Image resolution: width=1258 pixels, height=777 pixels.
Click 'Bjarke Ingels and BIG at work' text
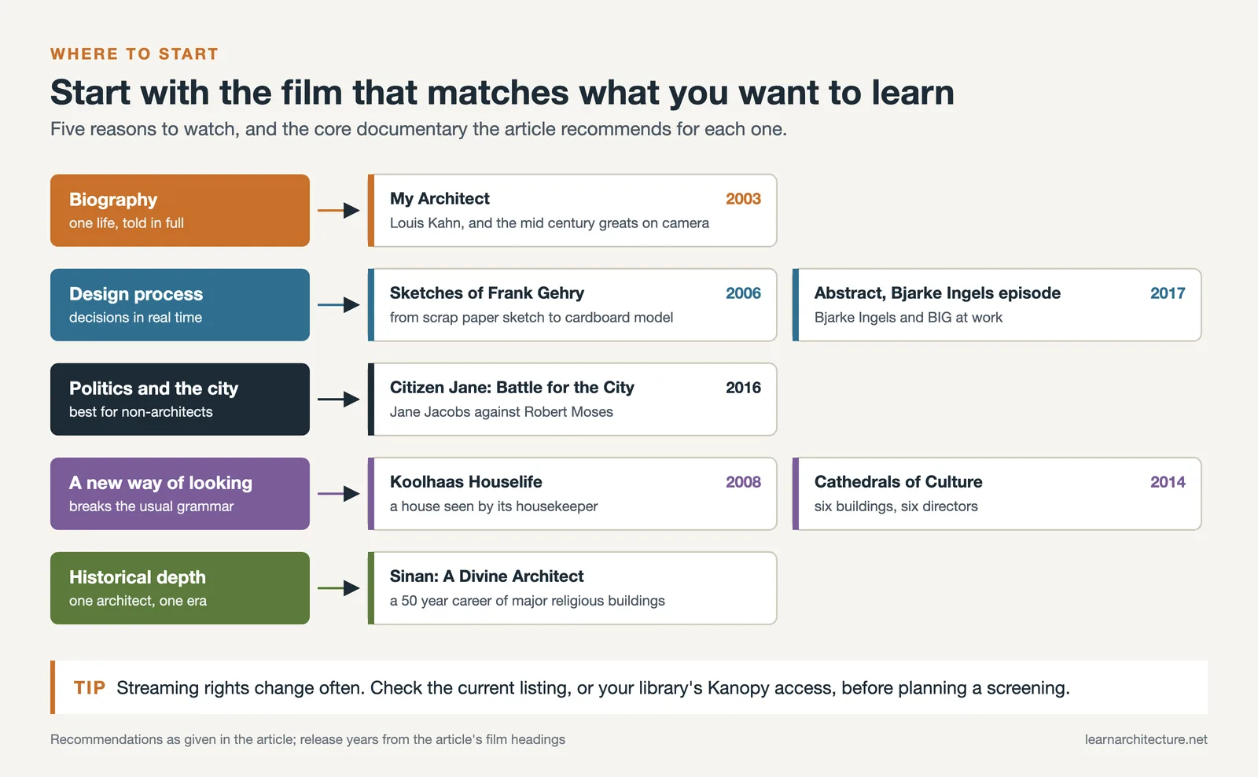click(x=908, y=318)
